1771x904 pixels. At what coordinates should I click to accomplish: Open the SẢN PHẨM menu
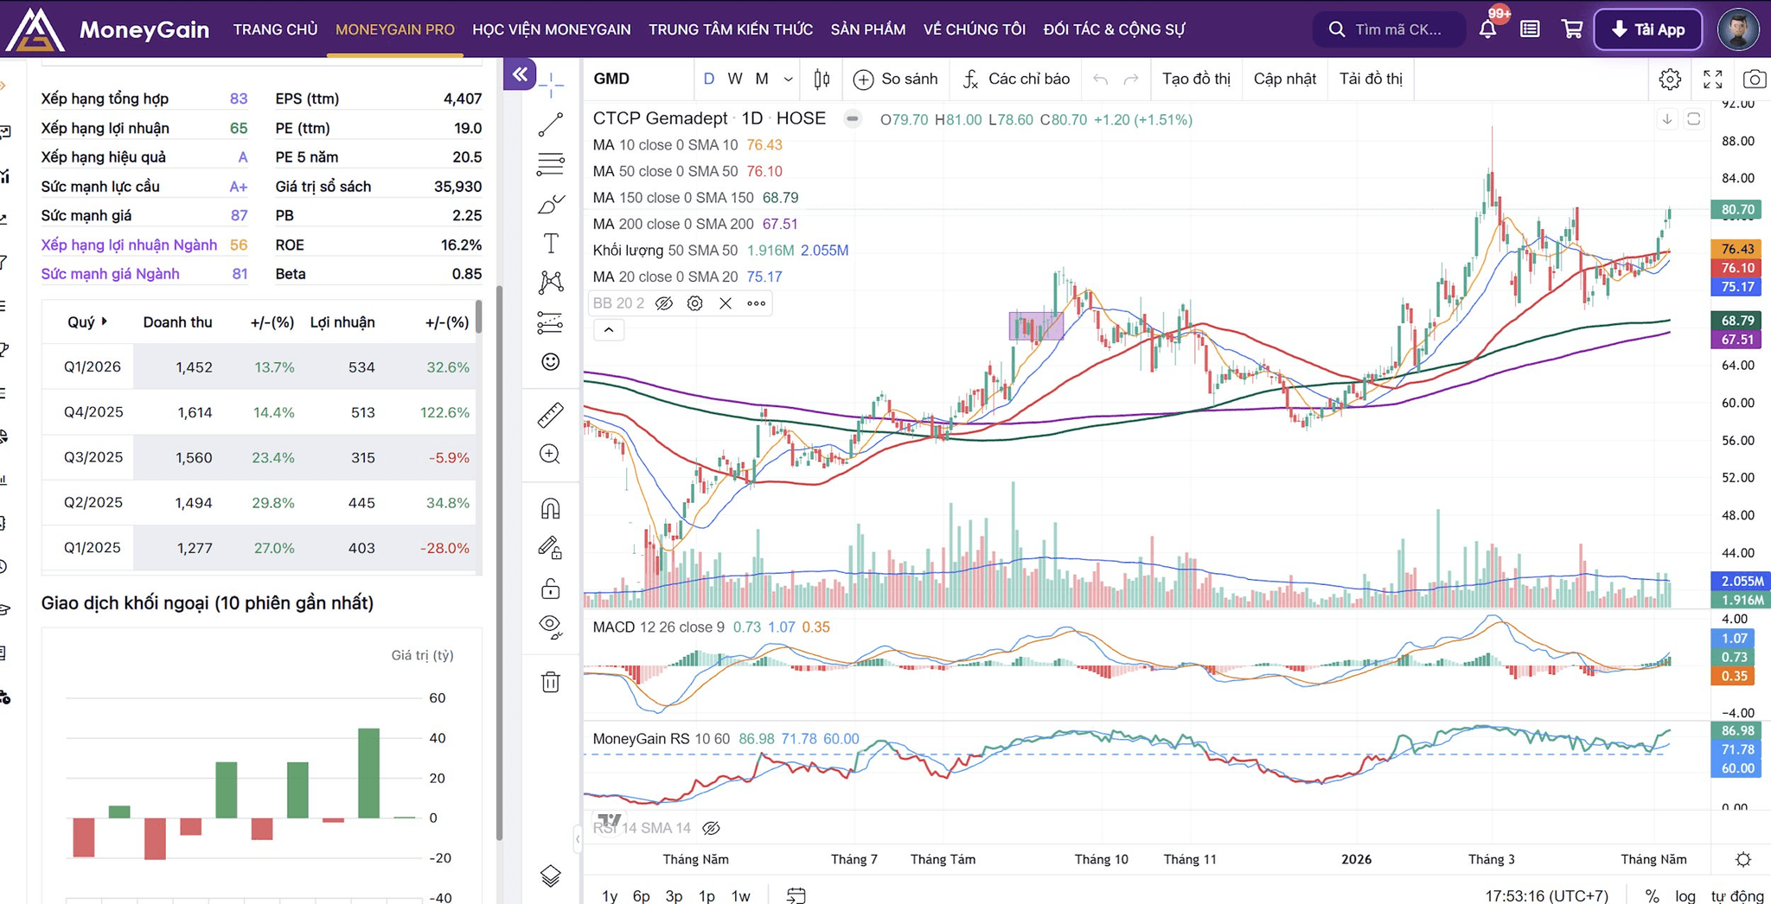pyautogui.click(x=868, y=29)
